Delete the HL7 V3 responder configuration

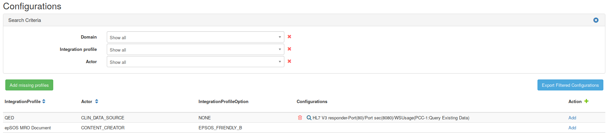(x=300, y=118)
